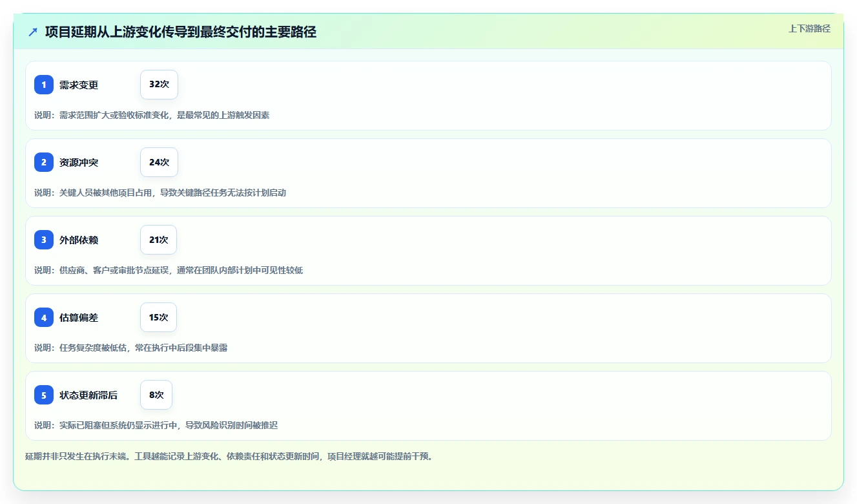This screenshot has height=504, width=857.
Task: Click the 需求变更 item label
Action: [x=79, y=85]
